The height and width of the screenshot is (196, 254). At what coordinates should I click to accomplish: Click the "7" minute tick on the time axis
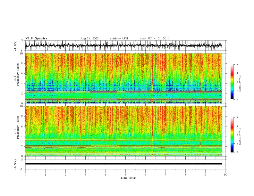click(165, 175)
